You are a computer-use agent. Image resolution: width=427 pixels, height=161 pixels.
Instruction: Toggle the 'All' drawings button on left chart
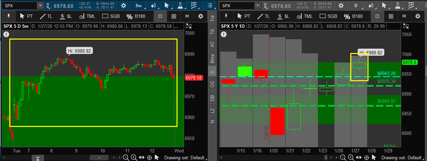187,16
